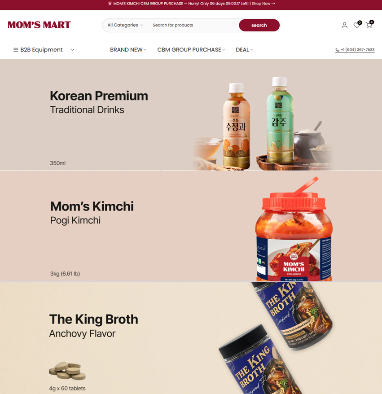This screenshot has width=382, height=394.
Task: Click the phone icon beside the number
Action: pyautogui.click(x=337, y=50)
